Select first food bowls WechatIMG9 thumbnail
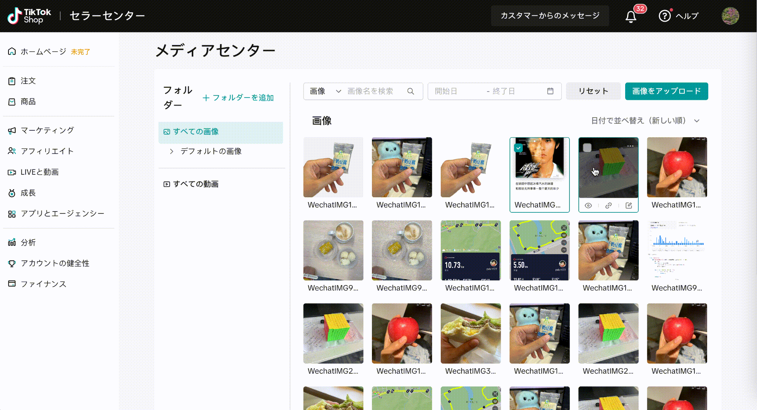 [x=333, y=250]
